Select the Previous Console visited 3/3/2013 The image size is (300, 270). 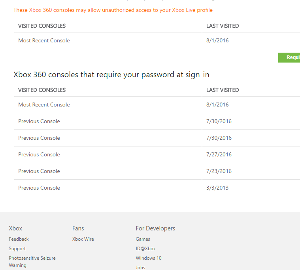point(39,188)
